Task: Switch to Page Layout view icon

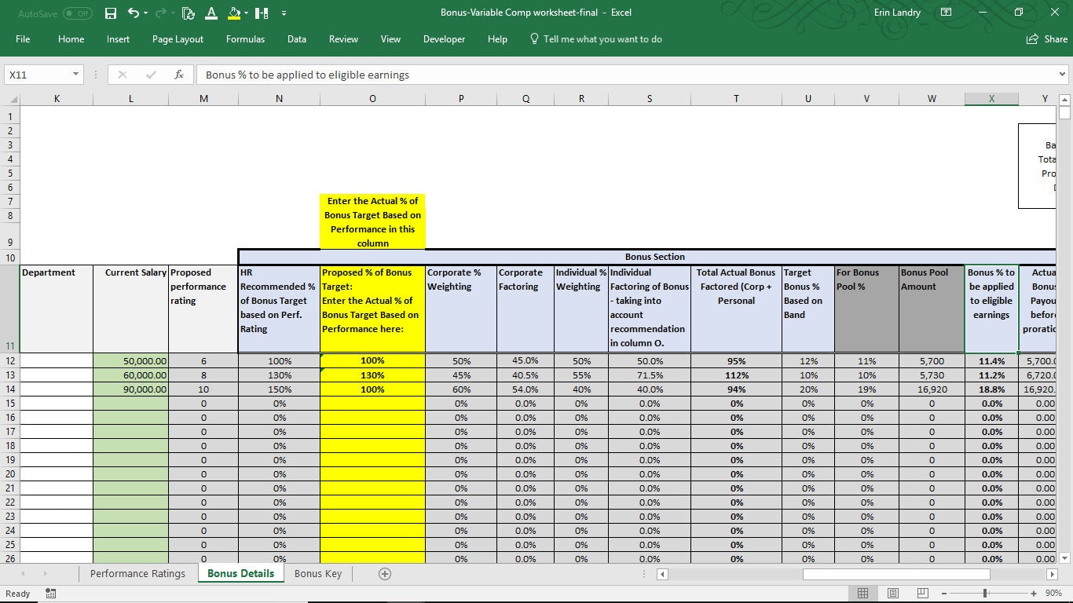Action: tap(893, 593)
